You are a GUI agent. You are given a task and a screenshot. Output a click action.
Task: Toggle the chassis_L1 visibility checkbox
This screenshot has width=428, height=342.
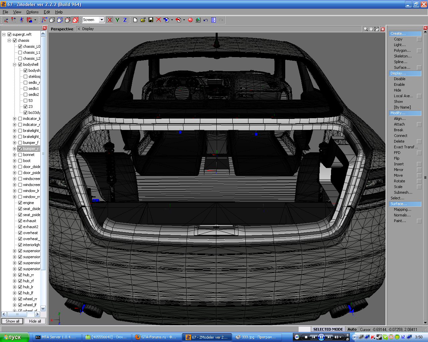click(x=20, y=52)
